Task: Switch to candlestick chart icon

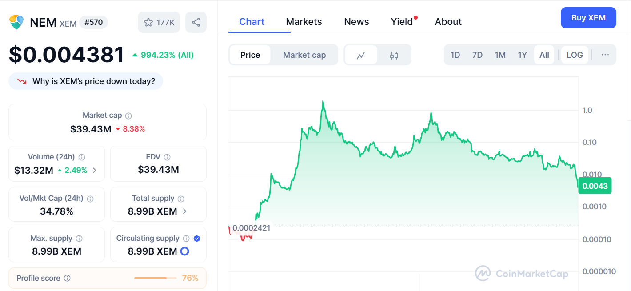Action: pos(394,55)
